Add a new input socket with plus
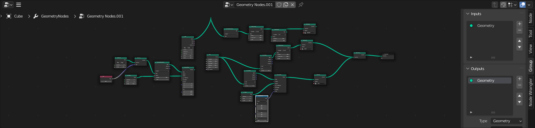The height and width of the screenshot is (128, 535). coord(519,24)
